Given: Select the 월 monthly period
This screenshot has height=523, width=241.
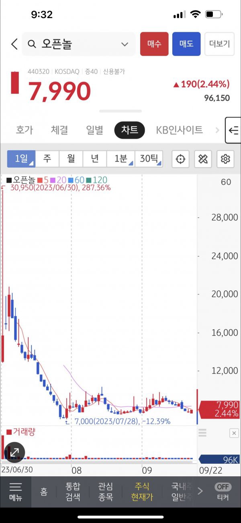Looking at the screenshot, I should point(71,159).
